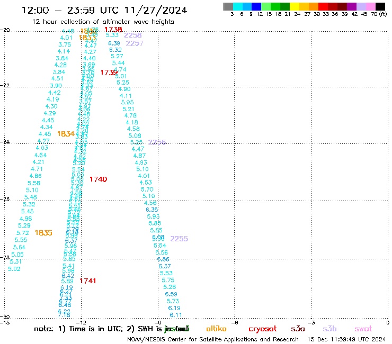
Task: Click the wave height value '5.73'
Action: [x=173, y=301]
